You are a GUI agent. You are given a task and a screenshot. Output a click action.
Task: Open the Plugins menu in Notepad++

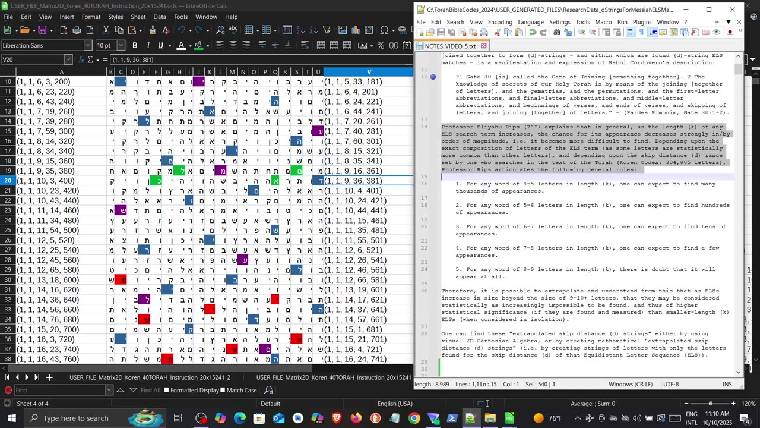(x=642, y=22)
